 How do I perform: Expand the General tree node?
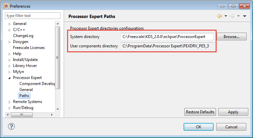(9, 24)
